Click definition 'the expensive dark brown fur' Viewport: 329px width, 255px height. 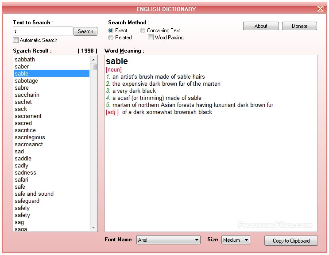[x=166, y=84]
